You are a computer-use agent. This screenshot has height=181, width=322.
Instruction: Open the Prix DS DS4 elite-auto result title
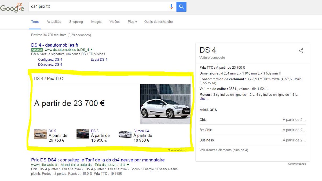[98, 160]
